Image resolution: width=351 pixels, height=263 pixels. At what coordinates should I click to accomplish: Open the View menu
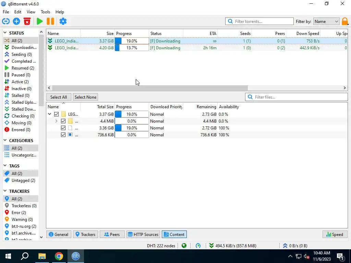coord(31,12)
